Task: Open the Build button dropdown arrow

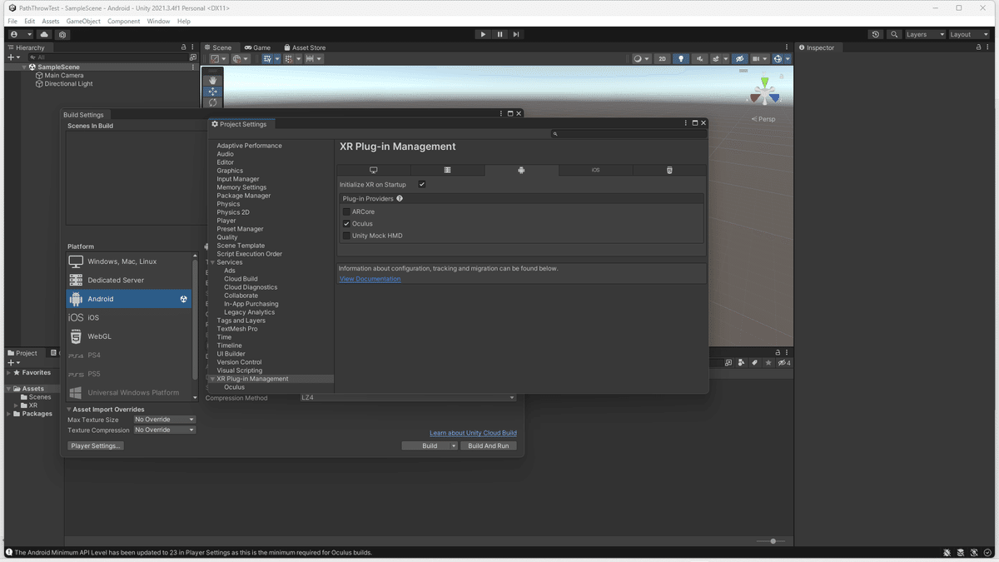Action: (454, 446)
